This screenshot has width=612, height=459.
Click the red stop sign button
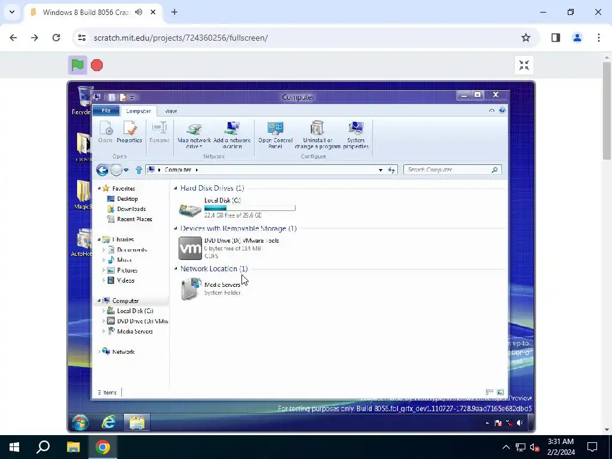point(97,65)
